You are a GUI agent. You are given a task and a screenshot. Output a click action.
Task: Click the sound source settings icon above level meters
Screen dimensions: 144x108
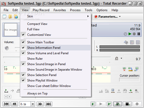point(126,42)
